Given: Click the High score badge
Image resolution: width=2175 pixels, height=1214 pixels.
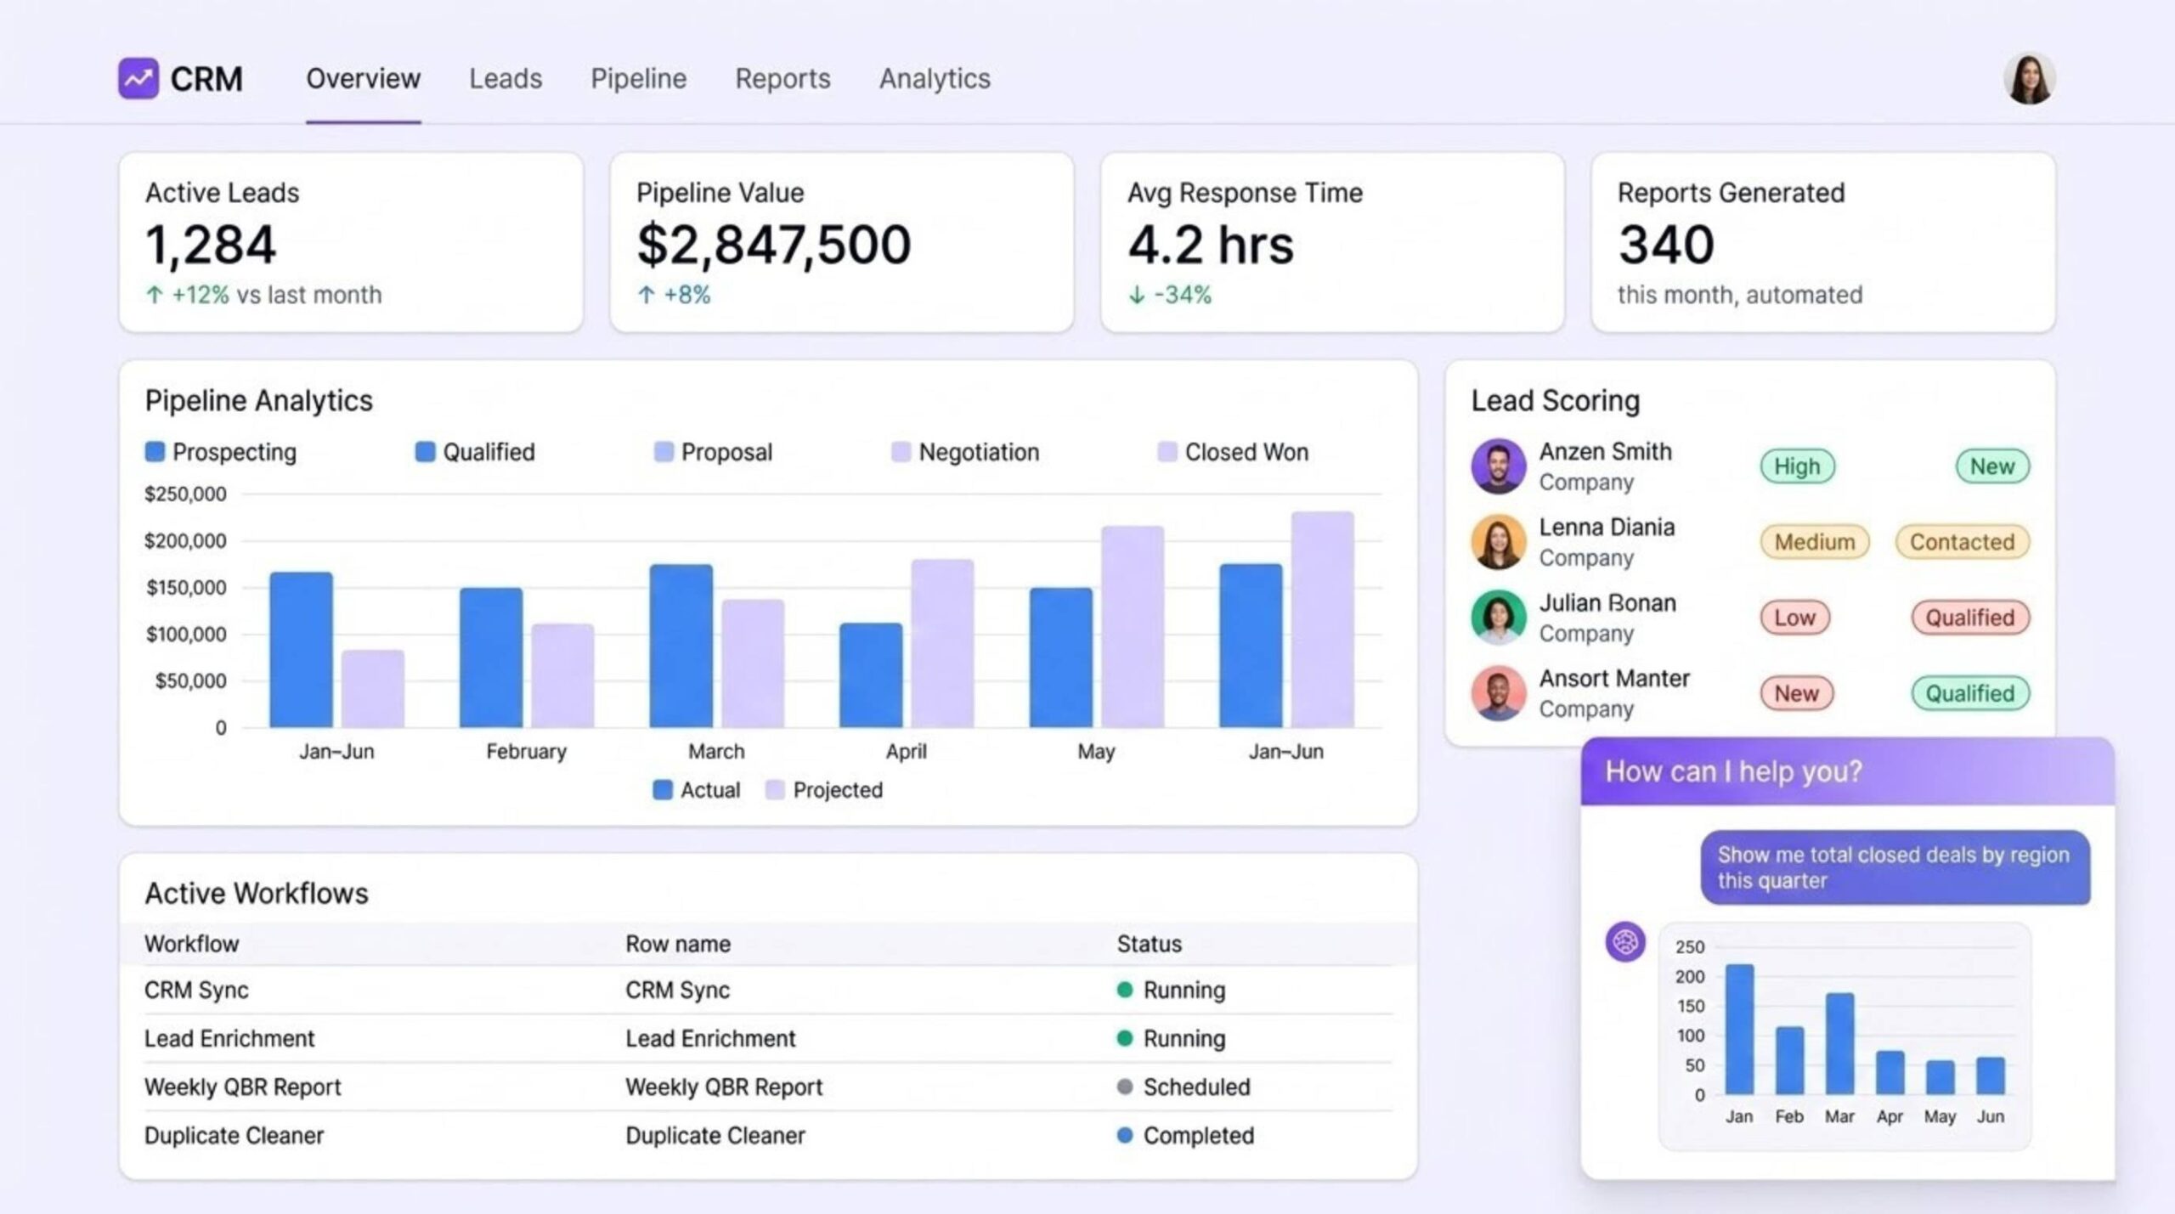Looking at the screenshot, I should (x=1797, y=466).
